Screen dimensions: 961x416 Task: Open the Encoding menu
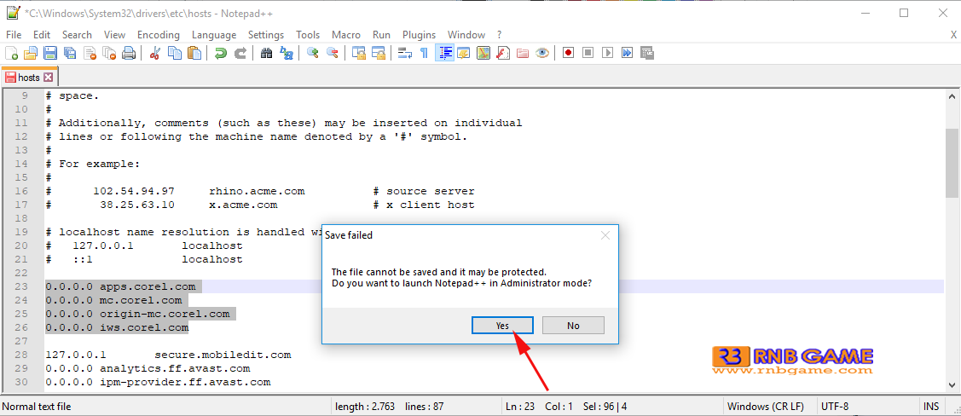pos(158,35)
